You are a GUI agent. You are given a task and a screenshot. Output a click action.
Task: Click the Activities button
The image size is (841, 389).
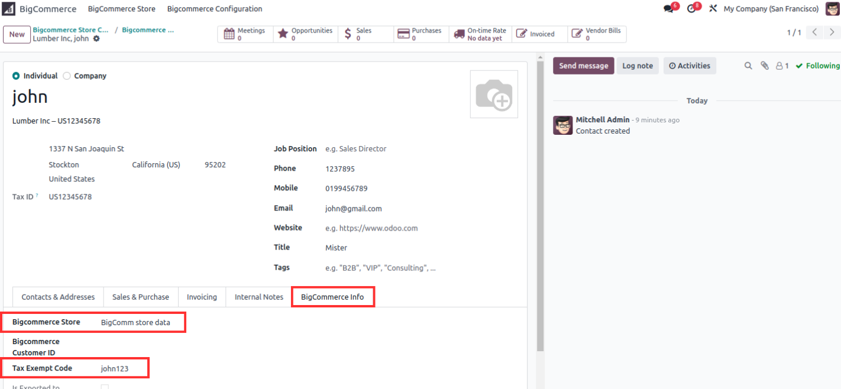690,66
